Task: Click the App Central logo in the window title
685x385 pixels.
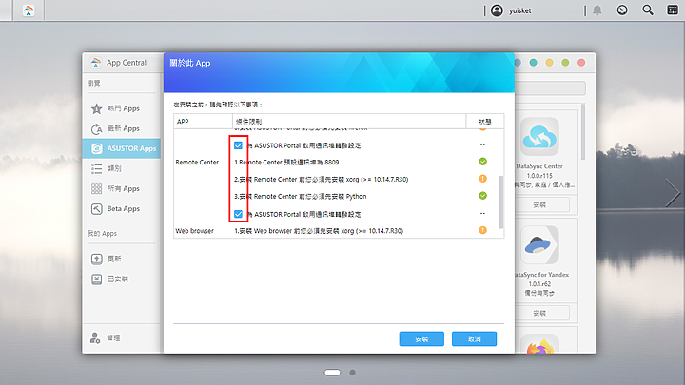Action: point(96,63)
